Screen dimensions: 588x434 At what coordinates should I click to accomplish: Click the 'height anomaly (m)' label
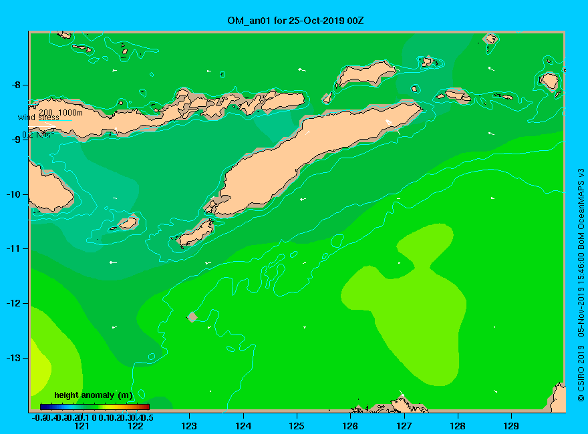(94, 395)
